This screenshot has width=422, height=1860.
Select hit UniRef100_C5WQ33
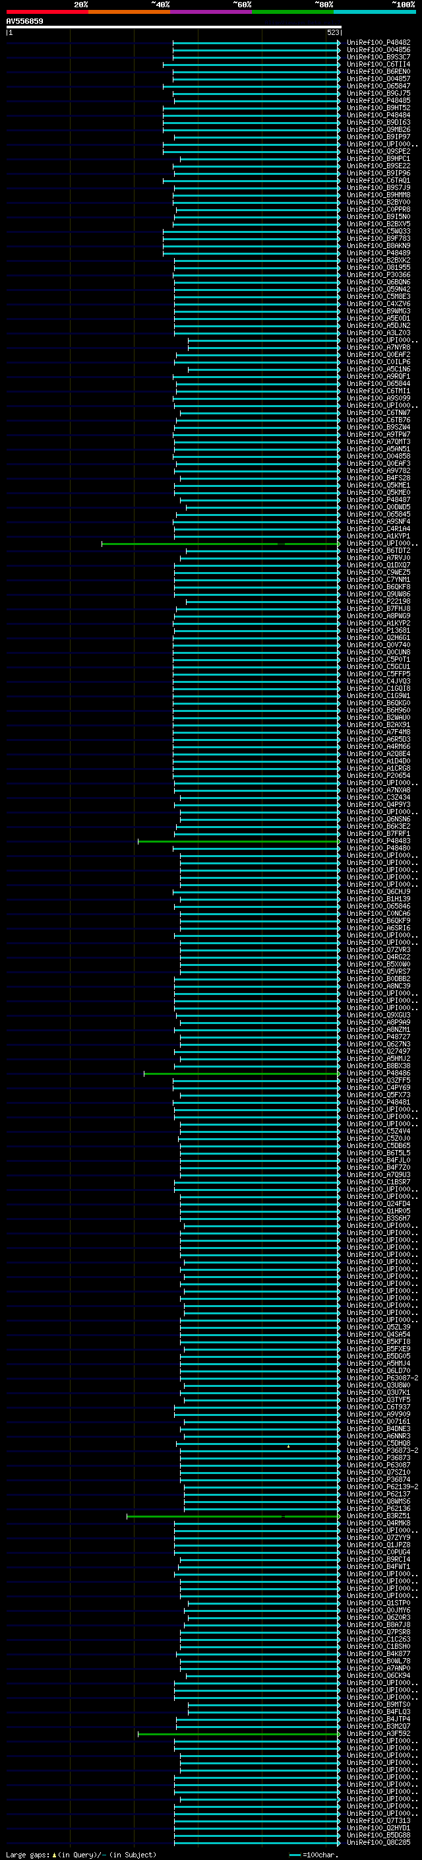coord(378,231)
